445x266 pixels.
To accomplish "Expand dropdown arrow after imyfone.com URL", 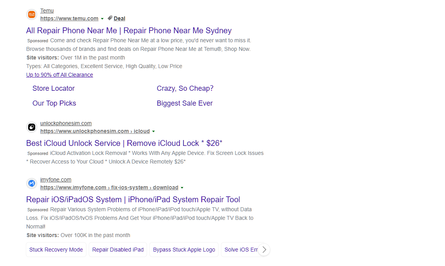I will point(182,188).
